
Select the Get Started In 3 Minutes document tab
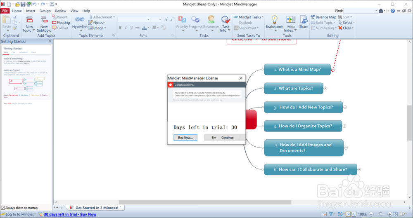pos(96,208)
